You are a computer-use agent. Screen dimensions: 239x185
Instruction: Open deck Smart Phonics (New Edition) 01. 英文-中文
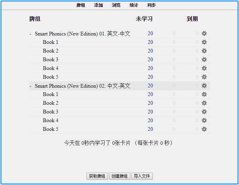click(x=83, y=34)
